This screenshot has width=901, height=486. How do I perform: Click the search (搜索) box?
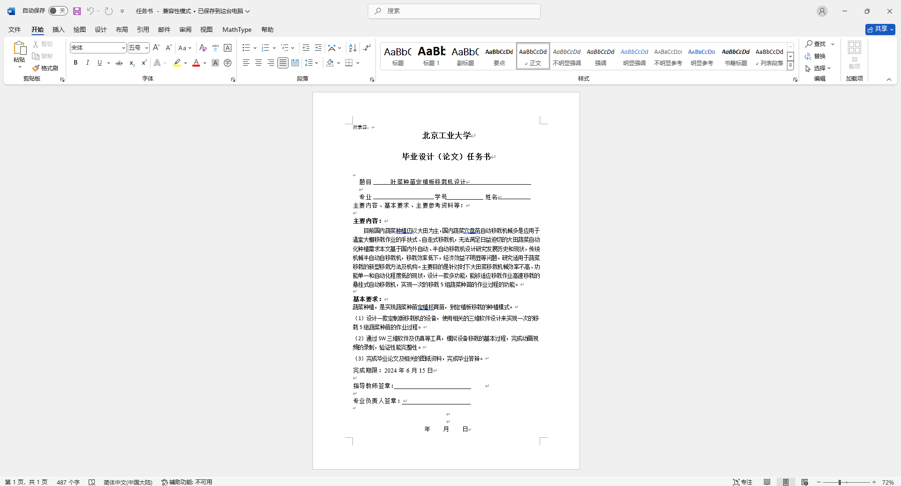[454, 11]
